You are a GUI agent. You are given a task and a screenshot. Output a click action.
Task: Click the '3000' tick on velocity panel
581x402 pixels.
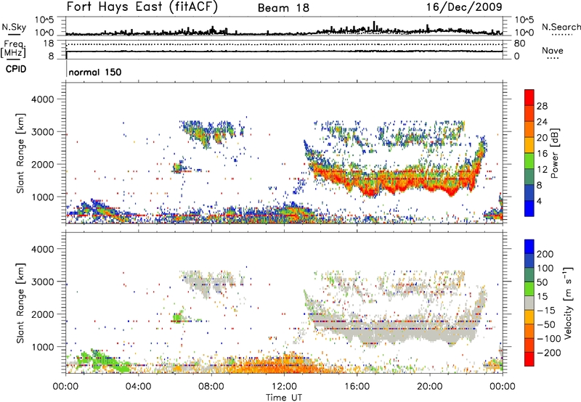click(42, 282)
